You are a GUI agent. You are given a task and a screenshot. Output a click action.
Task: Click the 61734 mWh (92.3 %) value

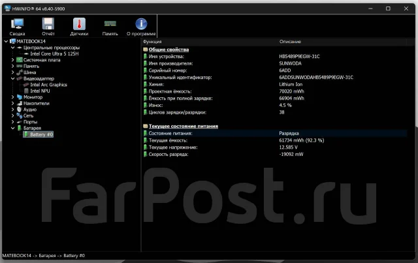(x=302, y=140)
